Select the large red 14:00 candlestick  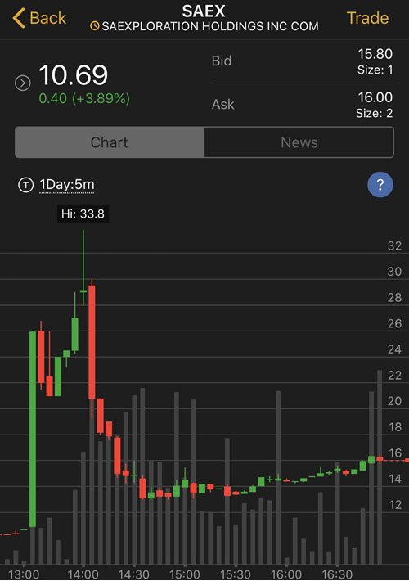click(92, 341)
